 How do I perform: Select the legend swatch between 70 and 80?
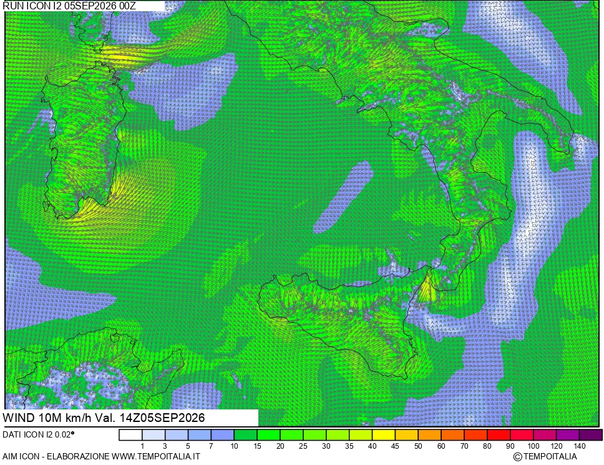tap(475, 435)
